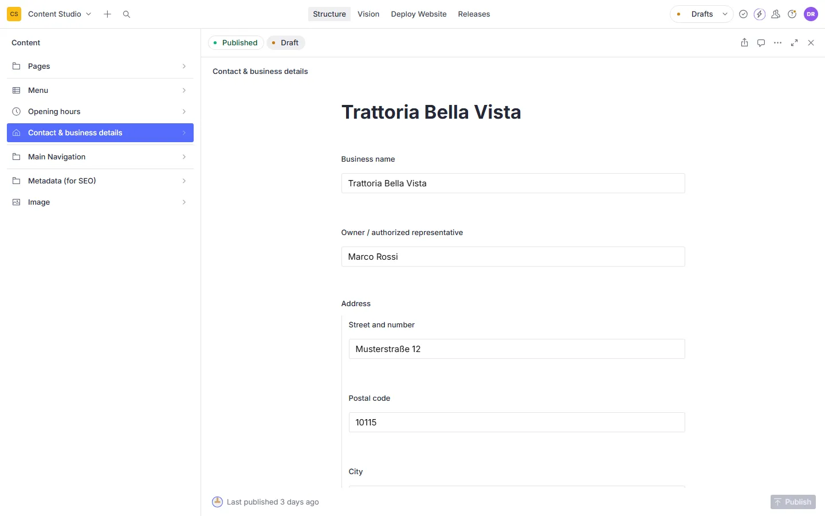Select the Published version chip
The width and height of the screenshot is (825, 516).
click(x=235, y=42)
